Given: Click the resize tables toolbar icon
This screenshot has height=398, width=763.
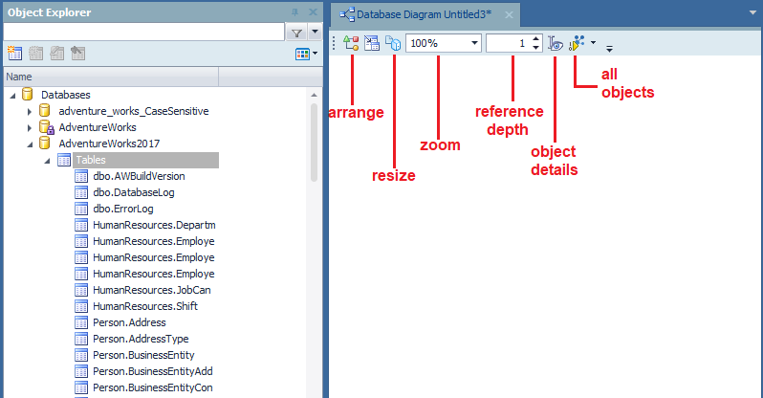Looking at the screenshot, I should [372, 43].
